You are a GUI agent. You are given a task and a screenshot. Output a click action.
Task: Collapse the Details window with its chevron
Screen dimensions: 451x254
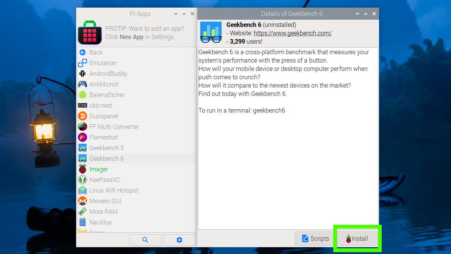(357, 14)
